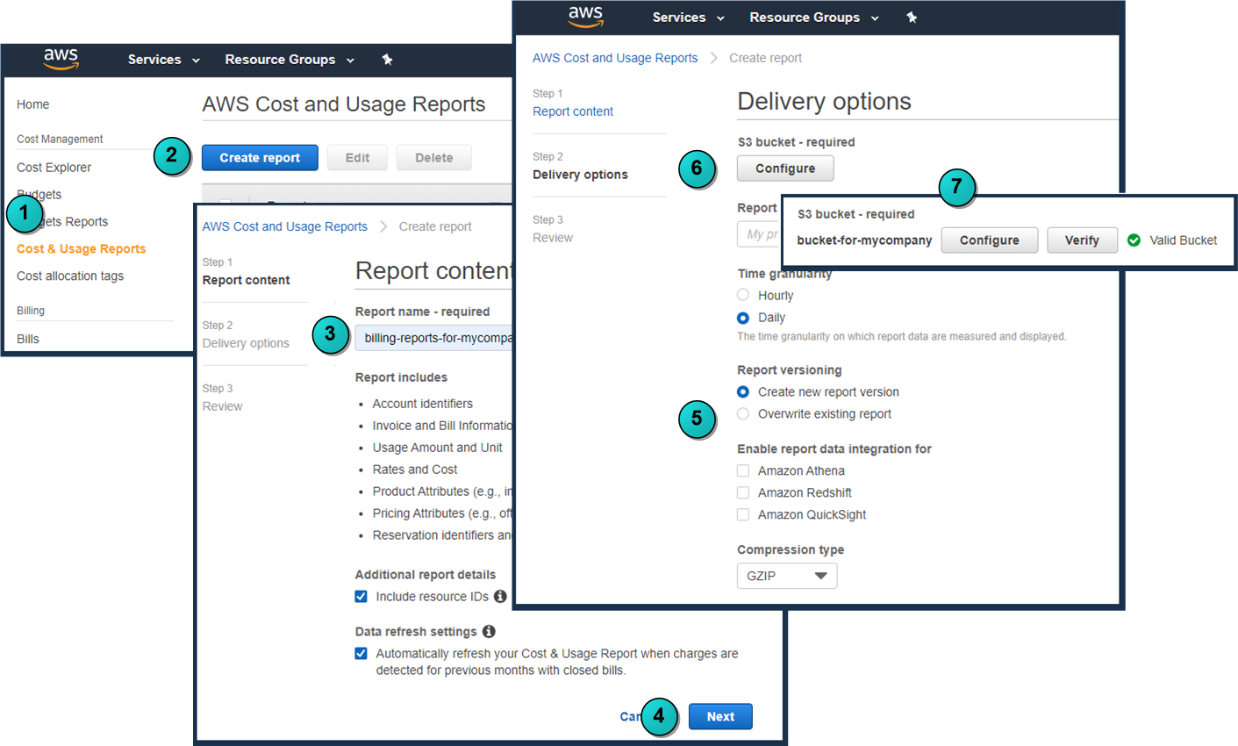The width and height of the screenshot is (1238, 746).
Task: Uncheck the automatically refresh Cost & Usage Report checkbox
Action: (361, 654)
